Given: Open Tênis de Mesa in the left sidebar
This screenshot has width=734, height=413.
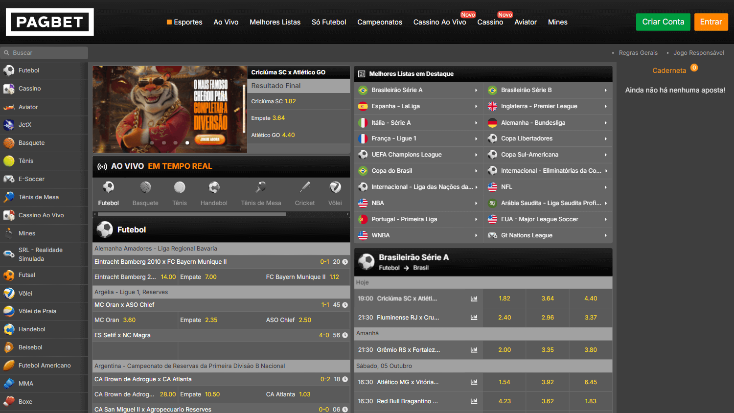Looking at the screenshot, I should point(44,197).
